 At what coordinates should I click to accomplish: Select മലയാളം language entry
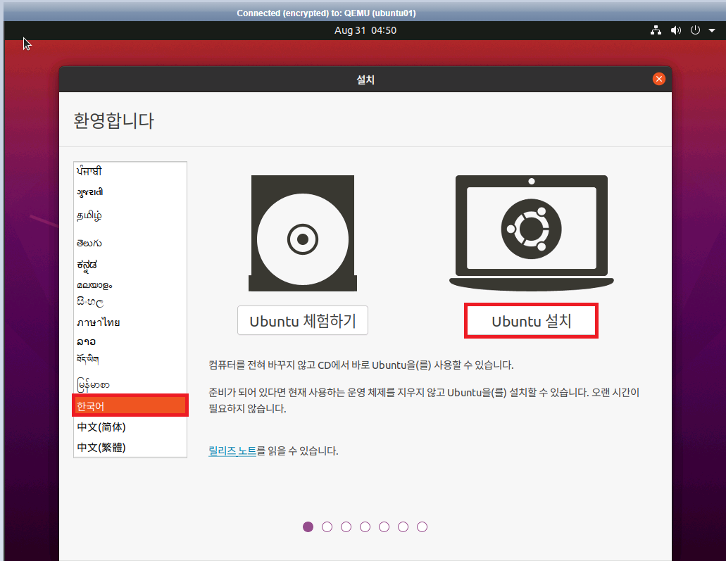coord(130,285)
